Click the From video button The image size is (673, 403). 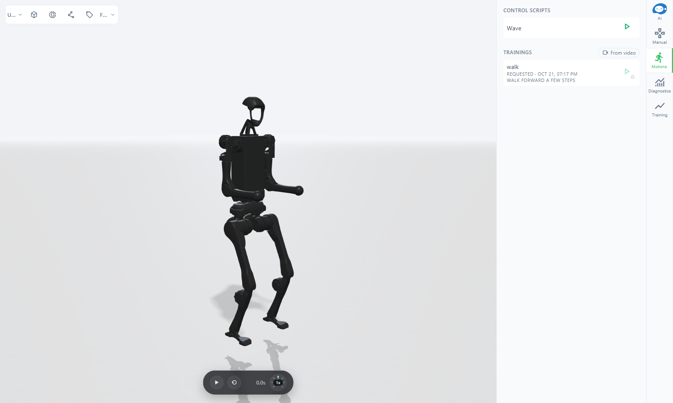pos(619,53)
